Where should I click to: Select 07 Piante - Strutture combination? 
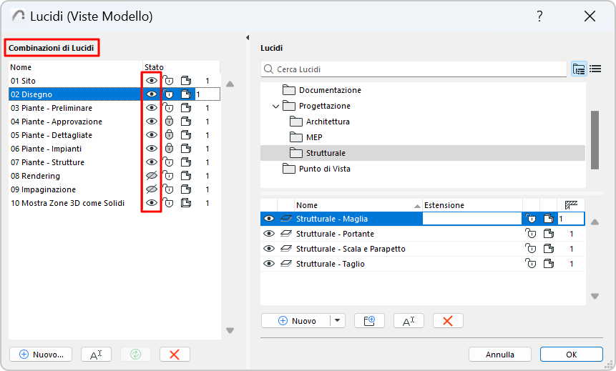[x=48, y=162]
